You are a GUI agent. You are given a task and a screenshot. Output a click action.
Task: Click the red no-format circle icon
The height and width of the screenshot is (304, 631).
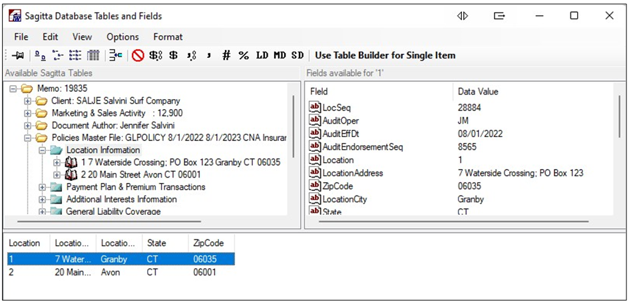138,56
